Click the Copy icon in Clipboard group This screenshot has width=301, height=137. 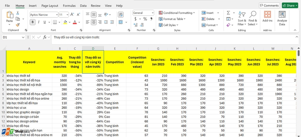click(x=18, y=19)
